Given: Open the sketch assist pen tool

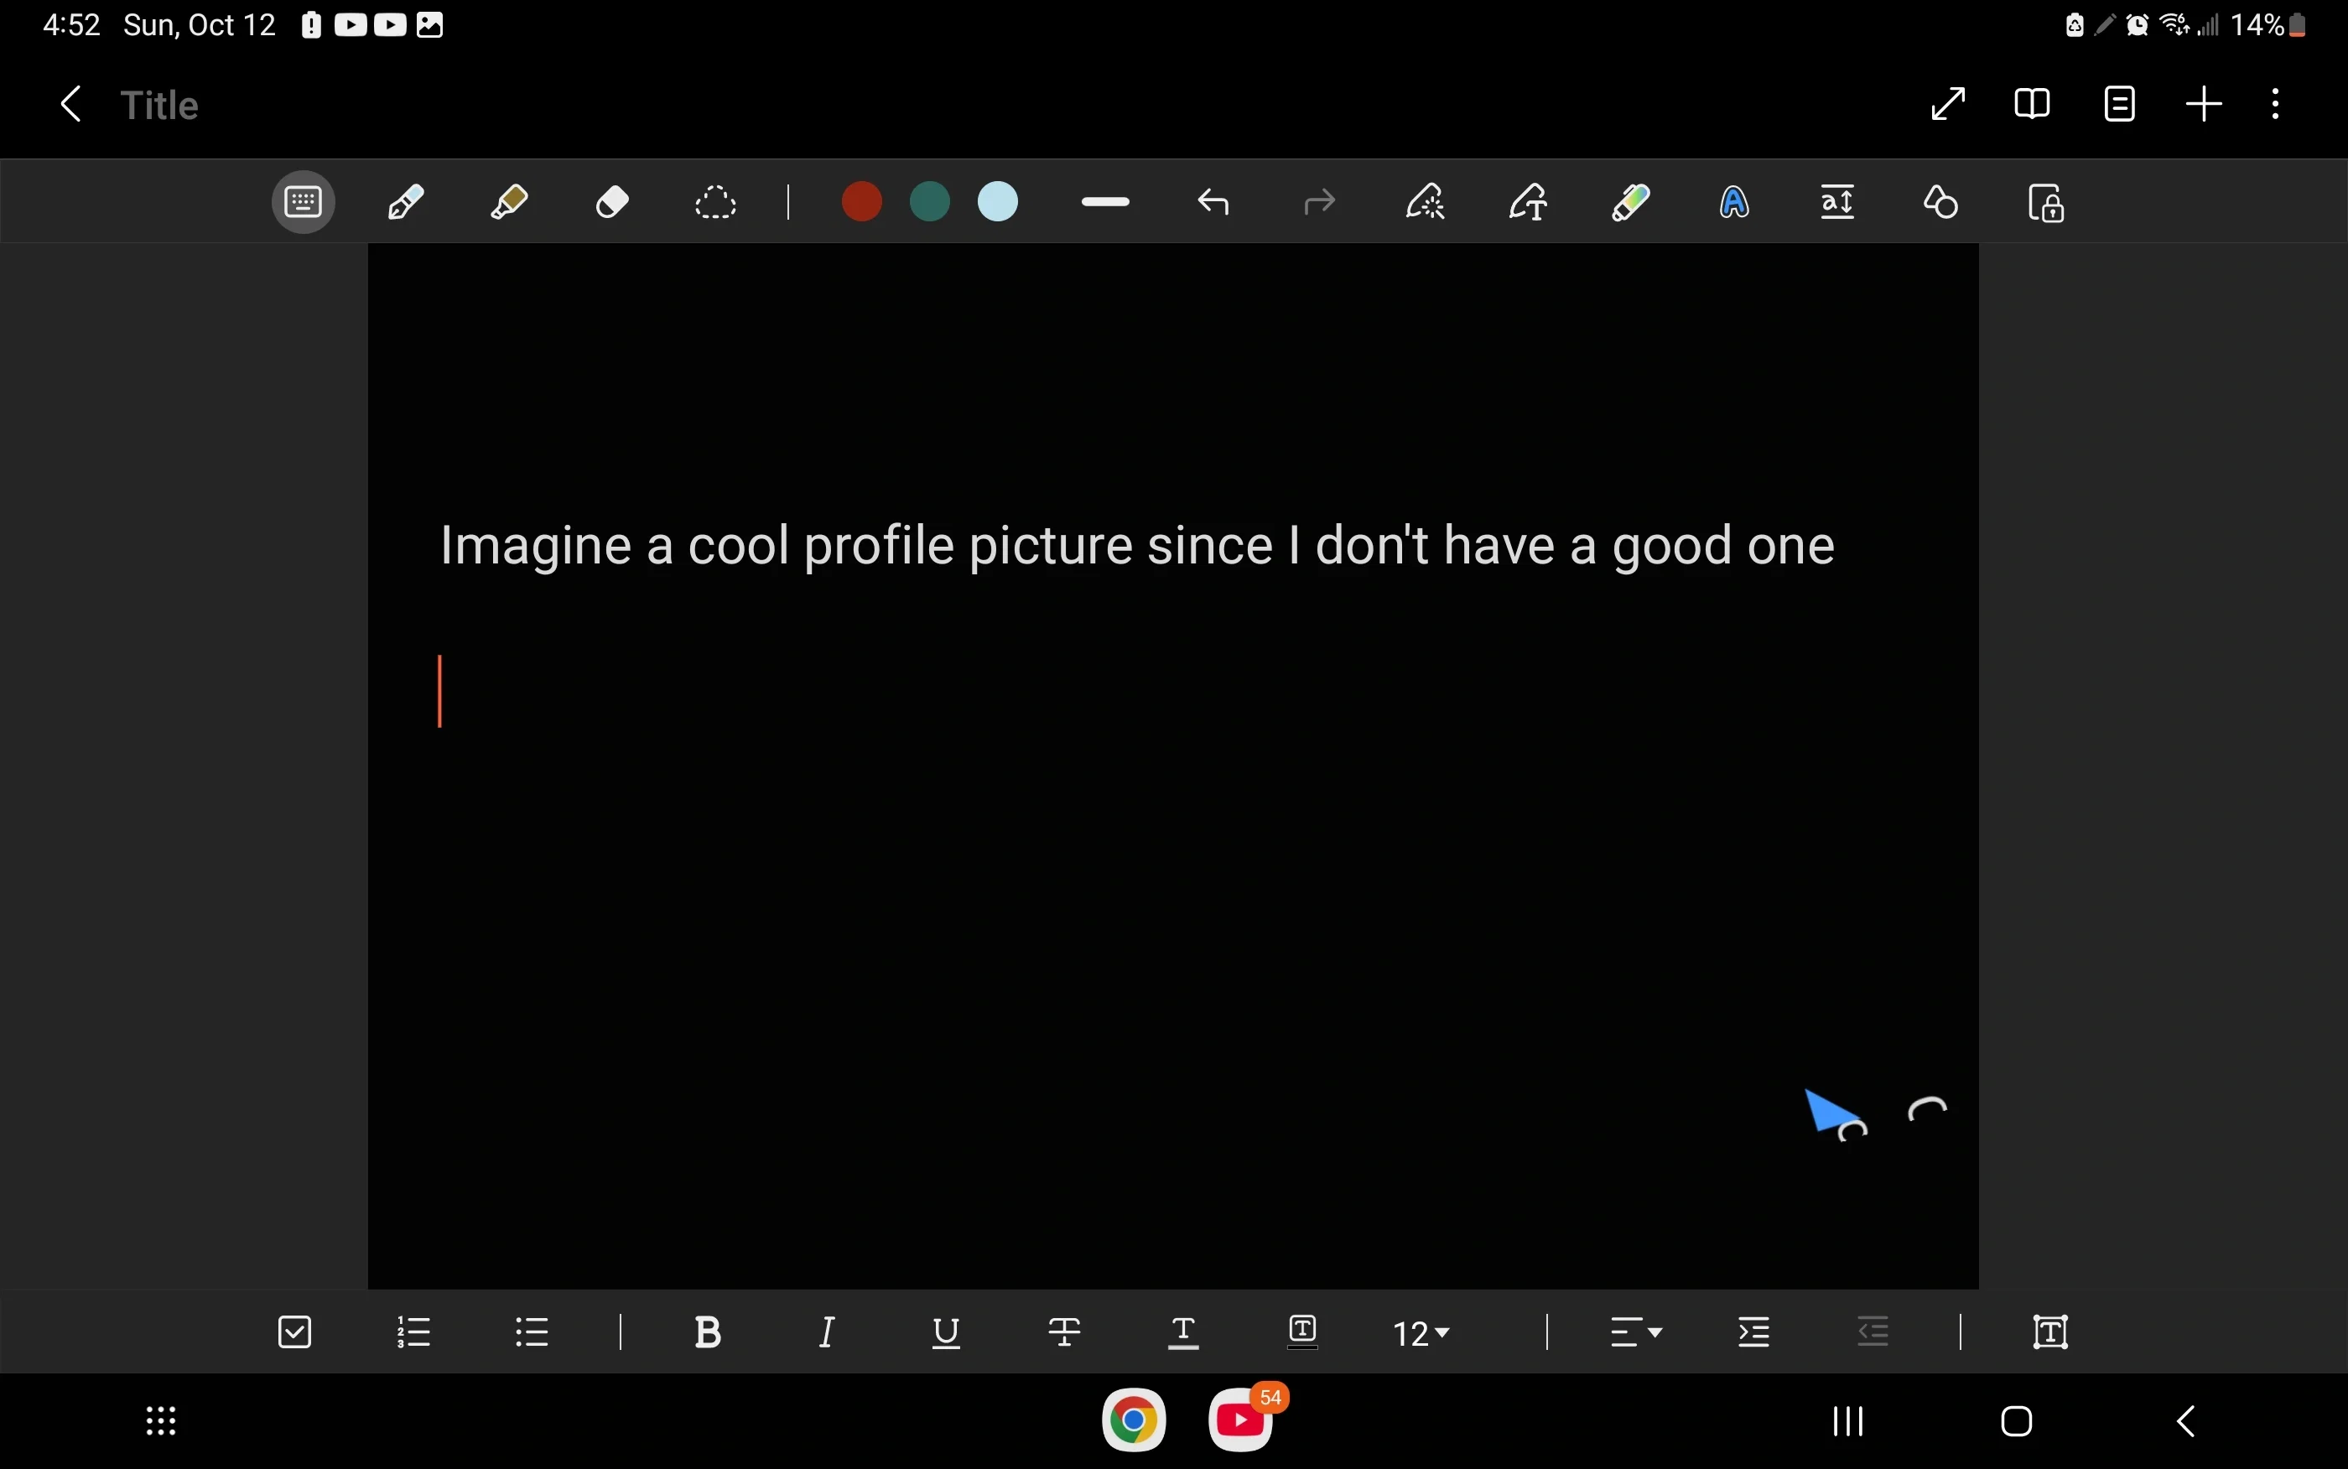Looking at the screenshot, I should (1425, 203).
